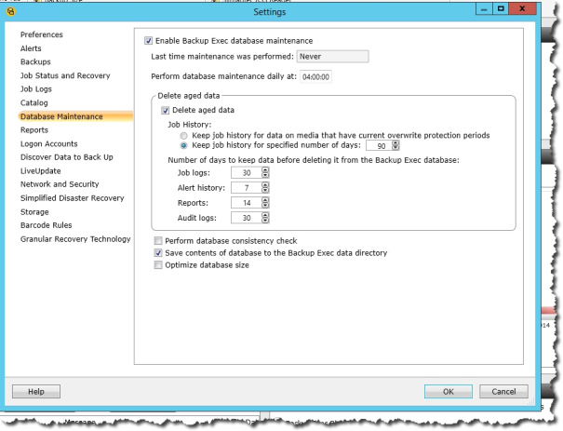
Task: Go to Logon Accounts settings
Action: coord(48,143)
